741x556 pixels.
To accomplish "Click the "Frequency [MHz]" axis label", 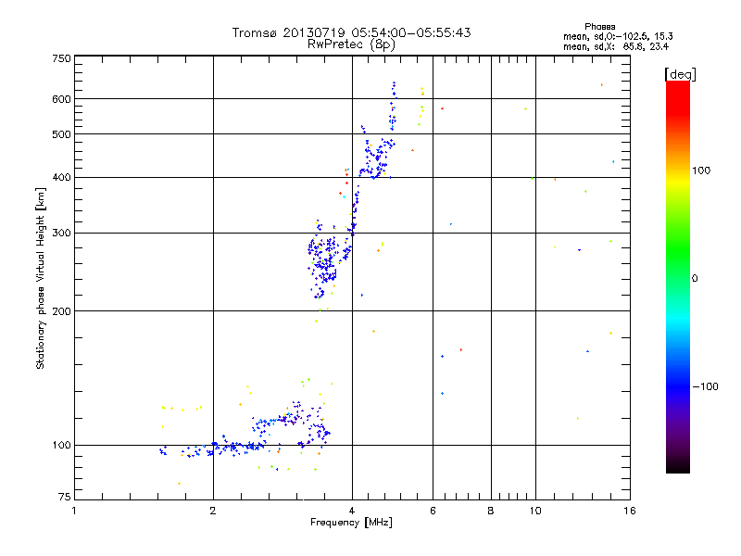I will [351, 523].
